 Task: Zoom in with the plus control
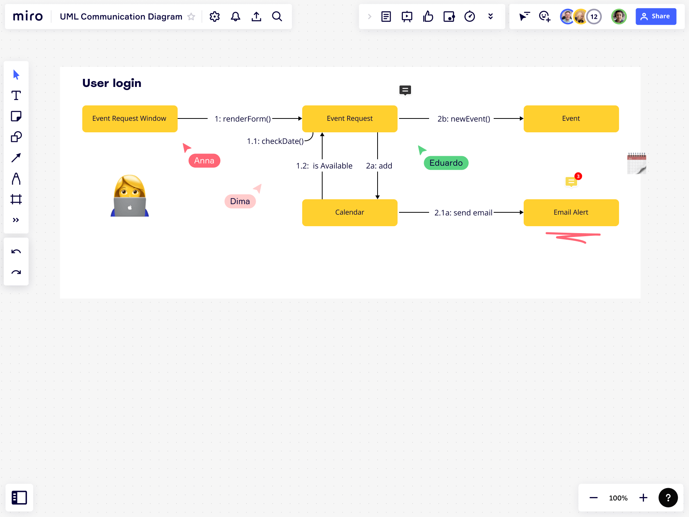tap(643, 497)
